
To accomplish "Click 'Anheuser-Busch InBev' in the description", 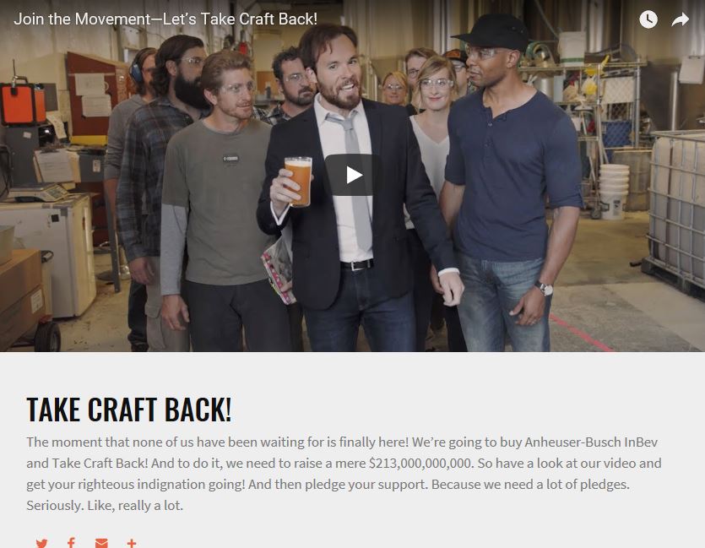I will tap(591, 442).
